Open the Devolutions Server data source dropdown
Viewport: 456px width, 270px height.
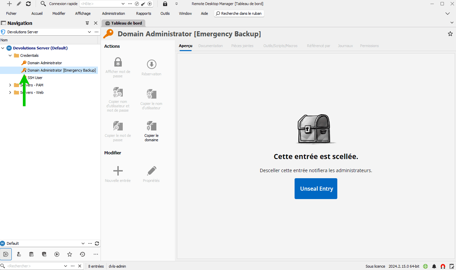coord(89,32)
